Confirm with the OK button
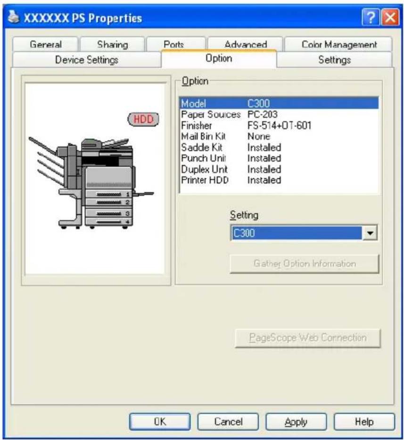Screen dimensions: 404x440 [x=160, y=422]
